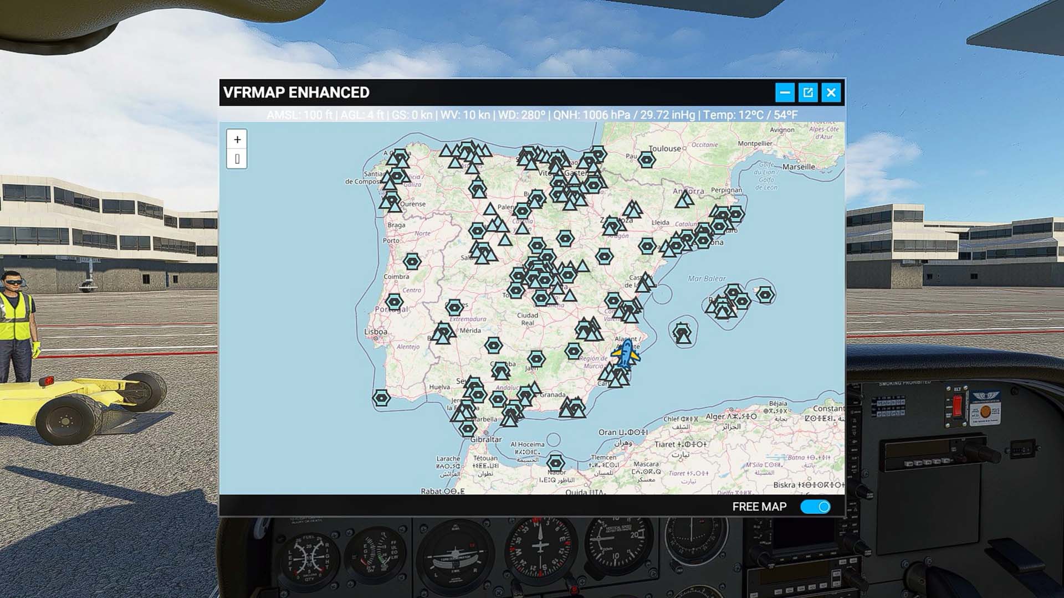The image size is (1064, 598).
Task: Toggle the FREE MAP switch off
Action: [x=815, y=507]
